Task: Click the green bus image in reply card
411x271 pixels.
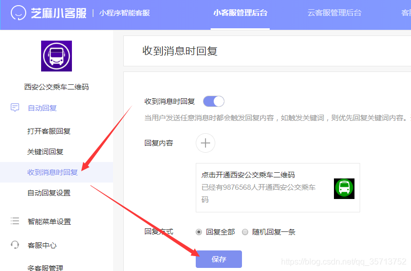Action: click(x=344, y=189)
